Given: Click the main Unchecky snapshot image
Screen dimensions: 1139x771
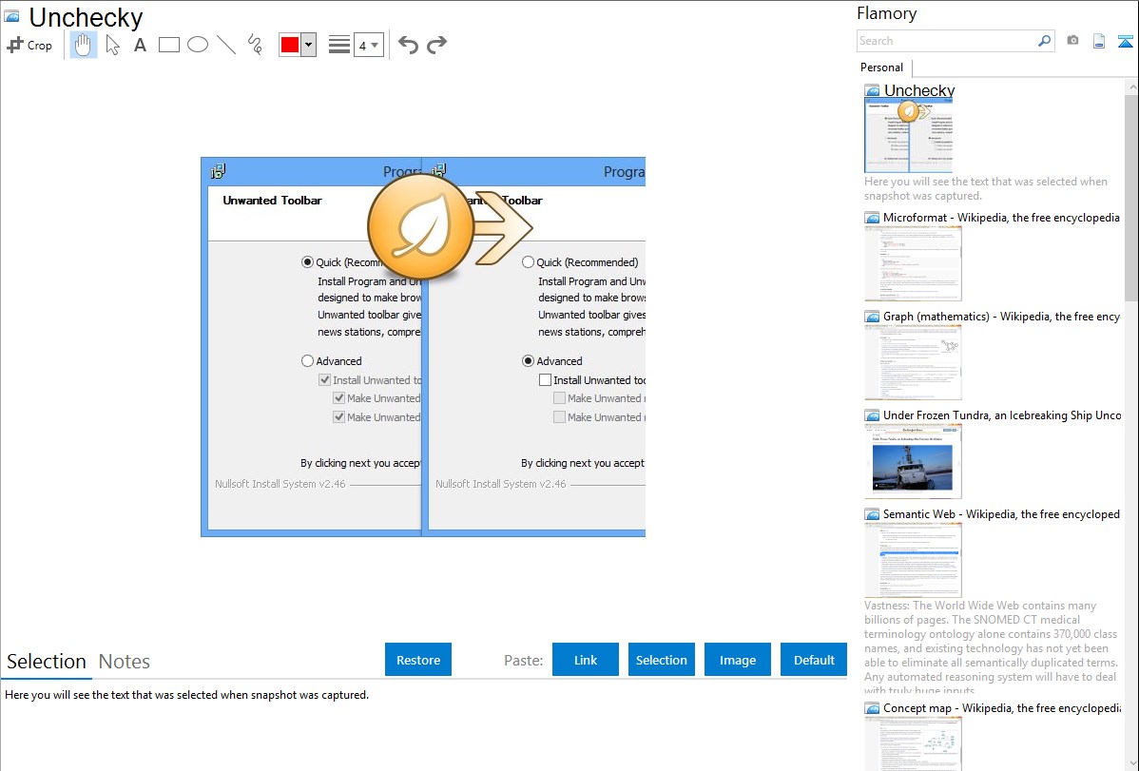Looking at the screenshot, I should tap(423, 347).
